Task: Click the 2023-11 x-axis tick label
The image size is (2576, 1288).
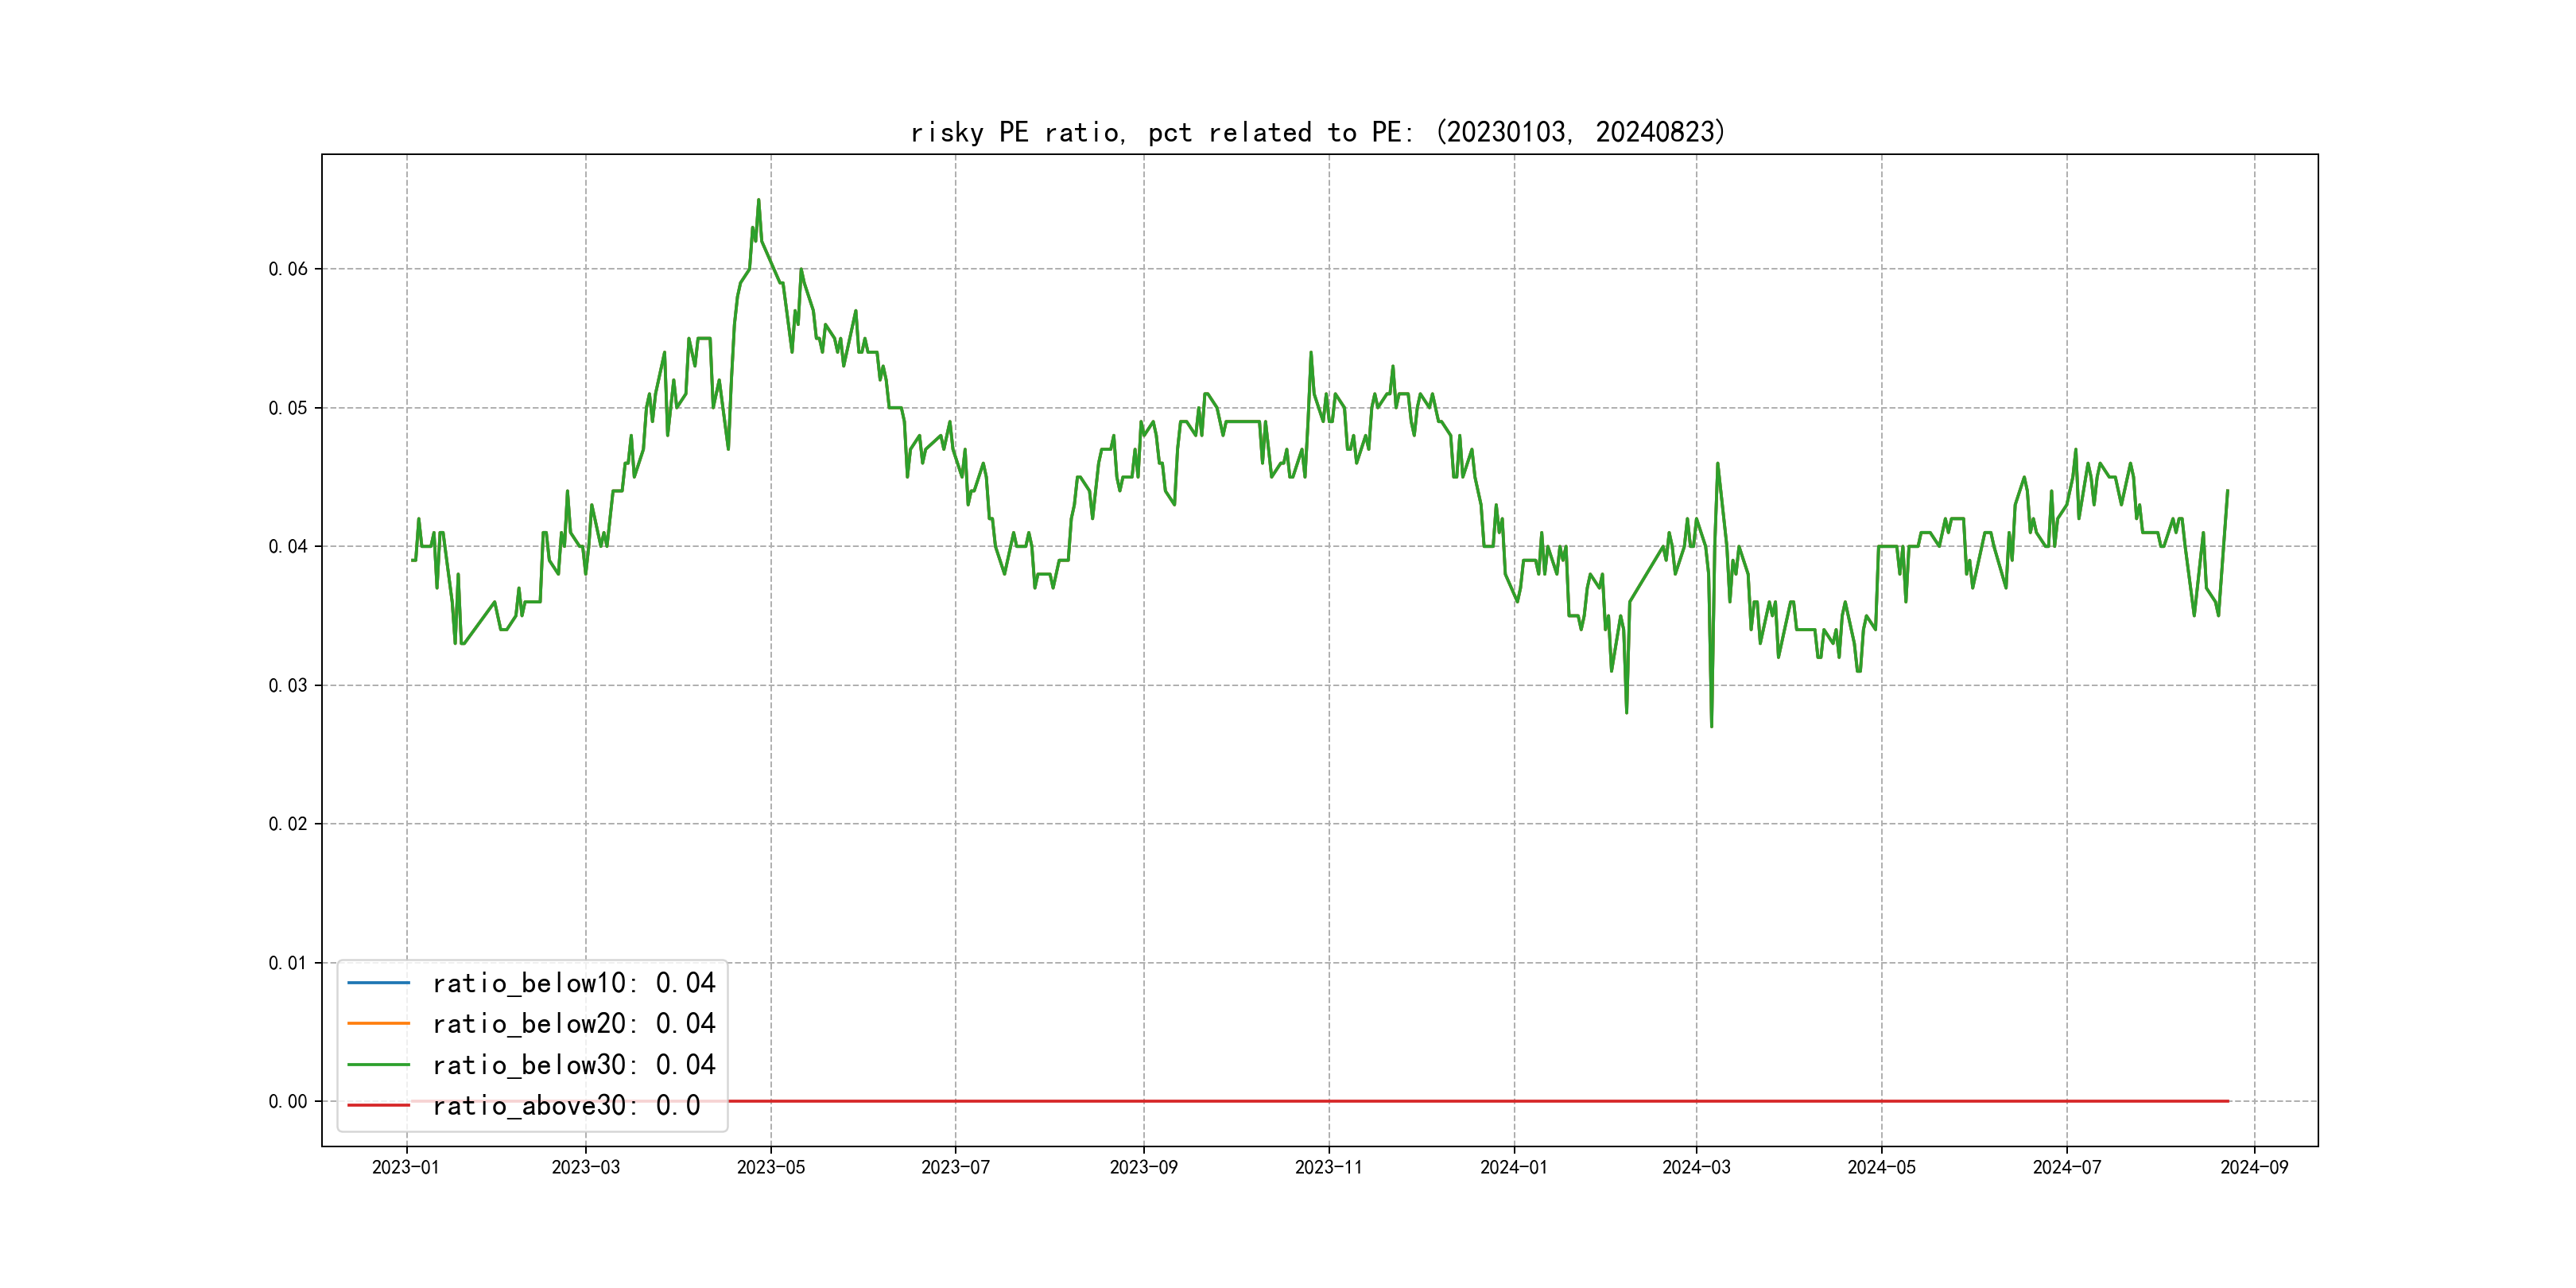Action: [1328, 1167]
